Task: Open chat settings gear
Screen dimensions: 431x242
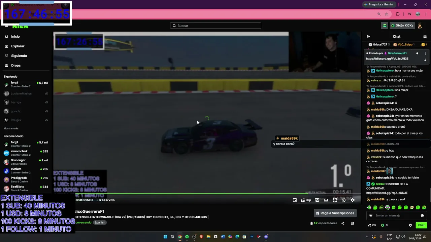Action: pyautogui.click(x=410, y=225)
